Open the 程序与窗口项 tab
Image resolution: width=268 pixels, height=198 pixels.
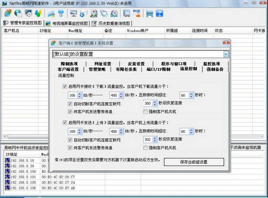(174, 64)
